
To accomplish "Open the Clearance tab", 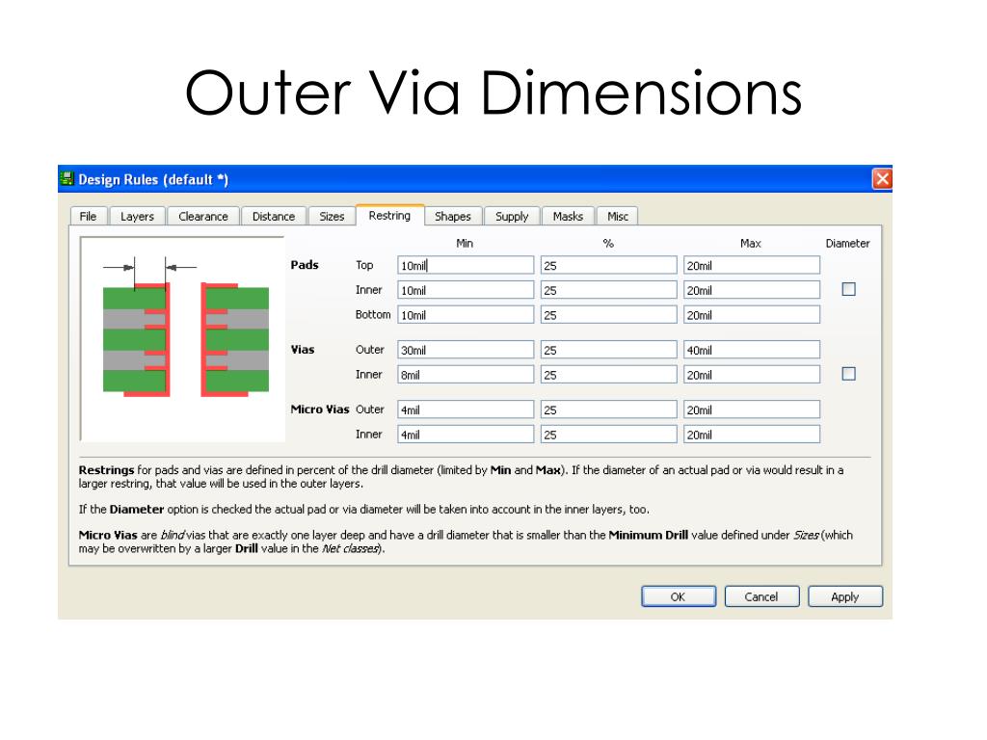I will point(202,216).
